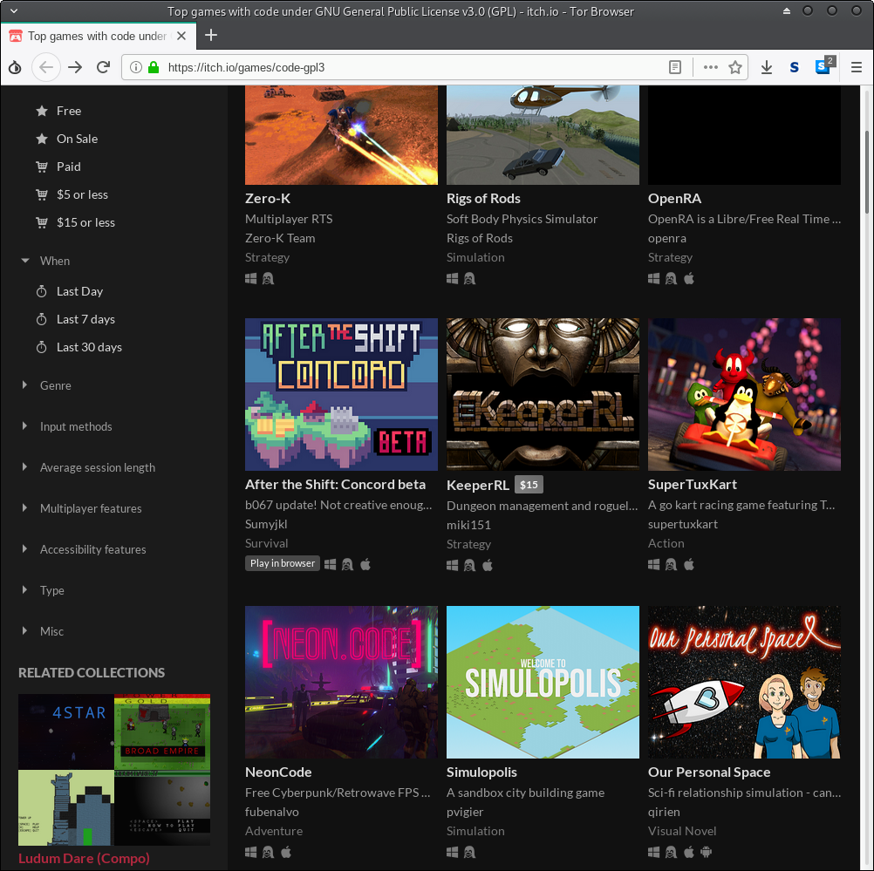874x871 pixels.
Task: Select the $15 or less filter
Action: [85, 222]
